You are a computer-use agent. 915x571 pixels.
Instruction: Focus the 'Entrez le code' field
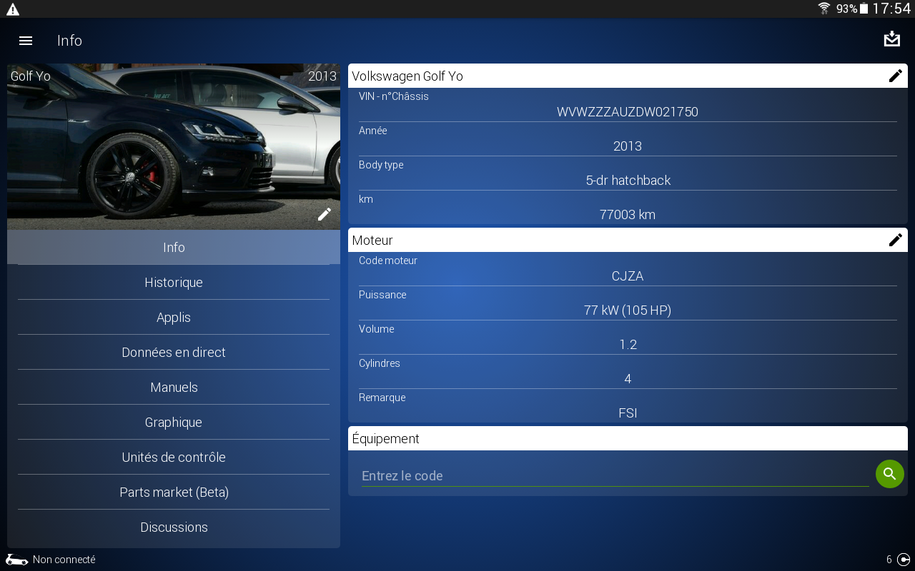(615, 475)
